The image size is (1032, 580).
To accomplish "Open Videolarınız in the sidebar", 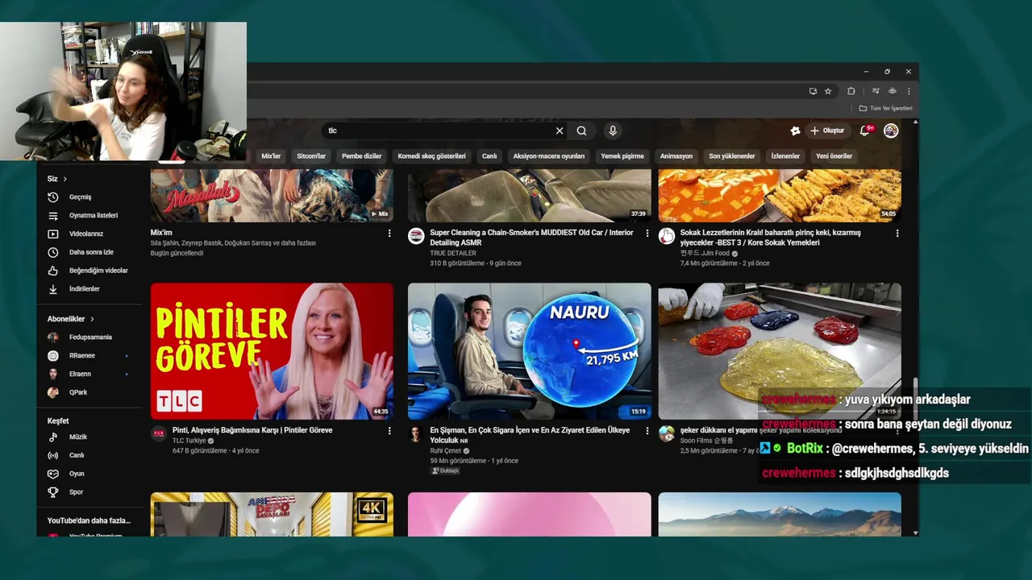I will coord(85,234).
